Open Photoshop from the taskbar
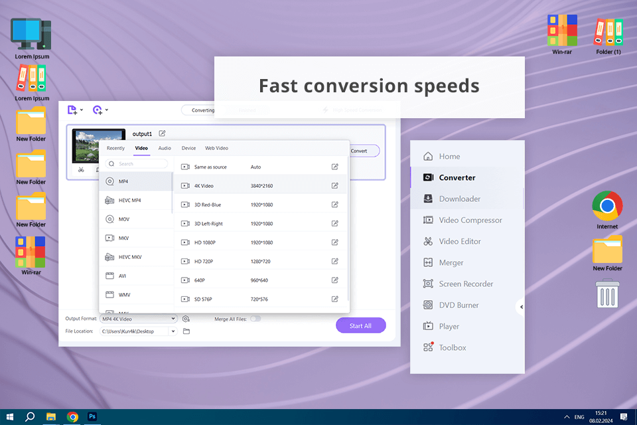The height and width of the screenshot is (425, 637). (x=92, y=416)
